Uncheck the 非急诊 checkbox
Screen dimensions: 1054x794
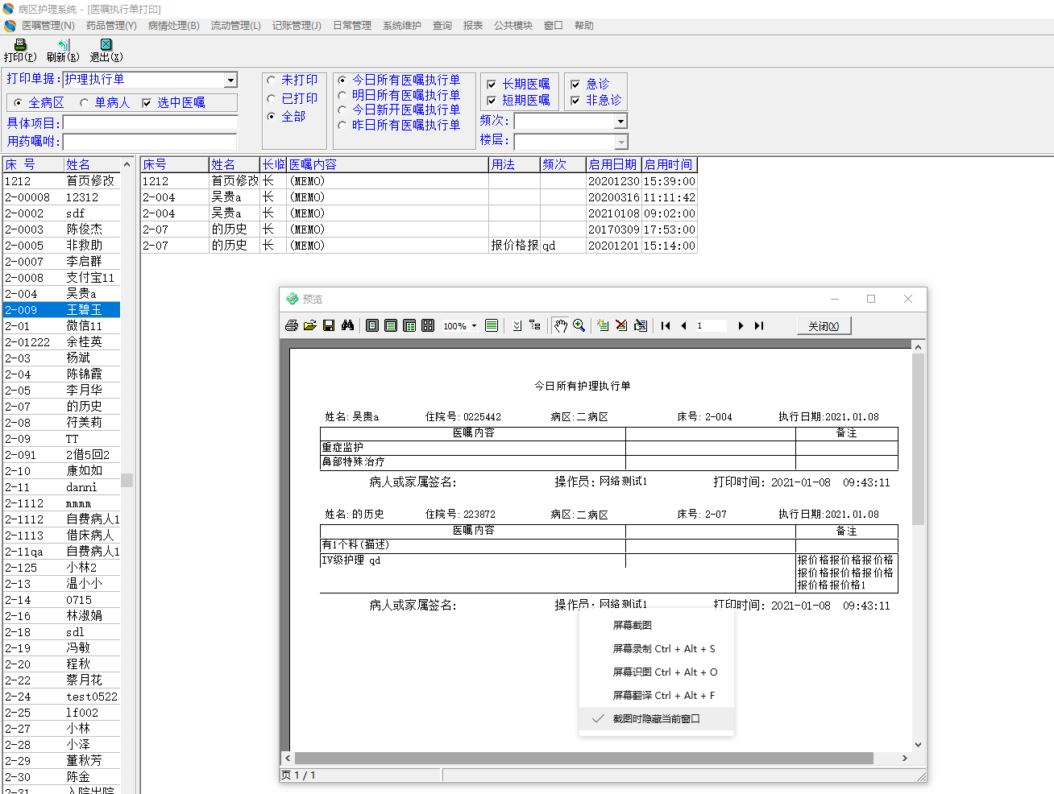pos(575,101)
